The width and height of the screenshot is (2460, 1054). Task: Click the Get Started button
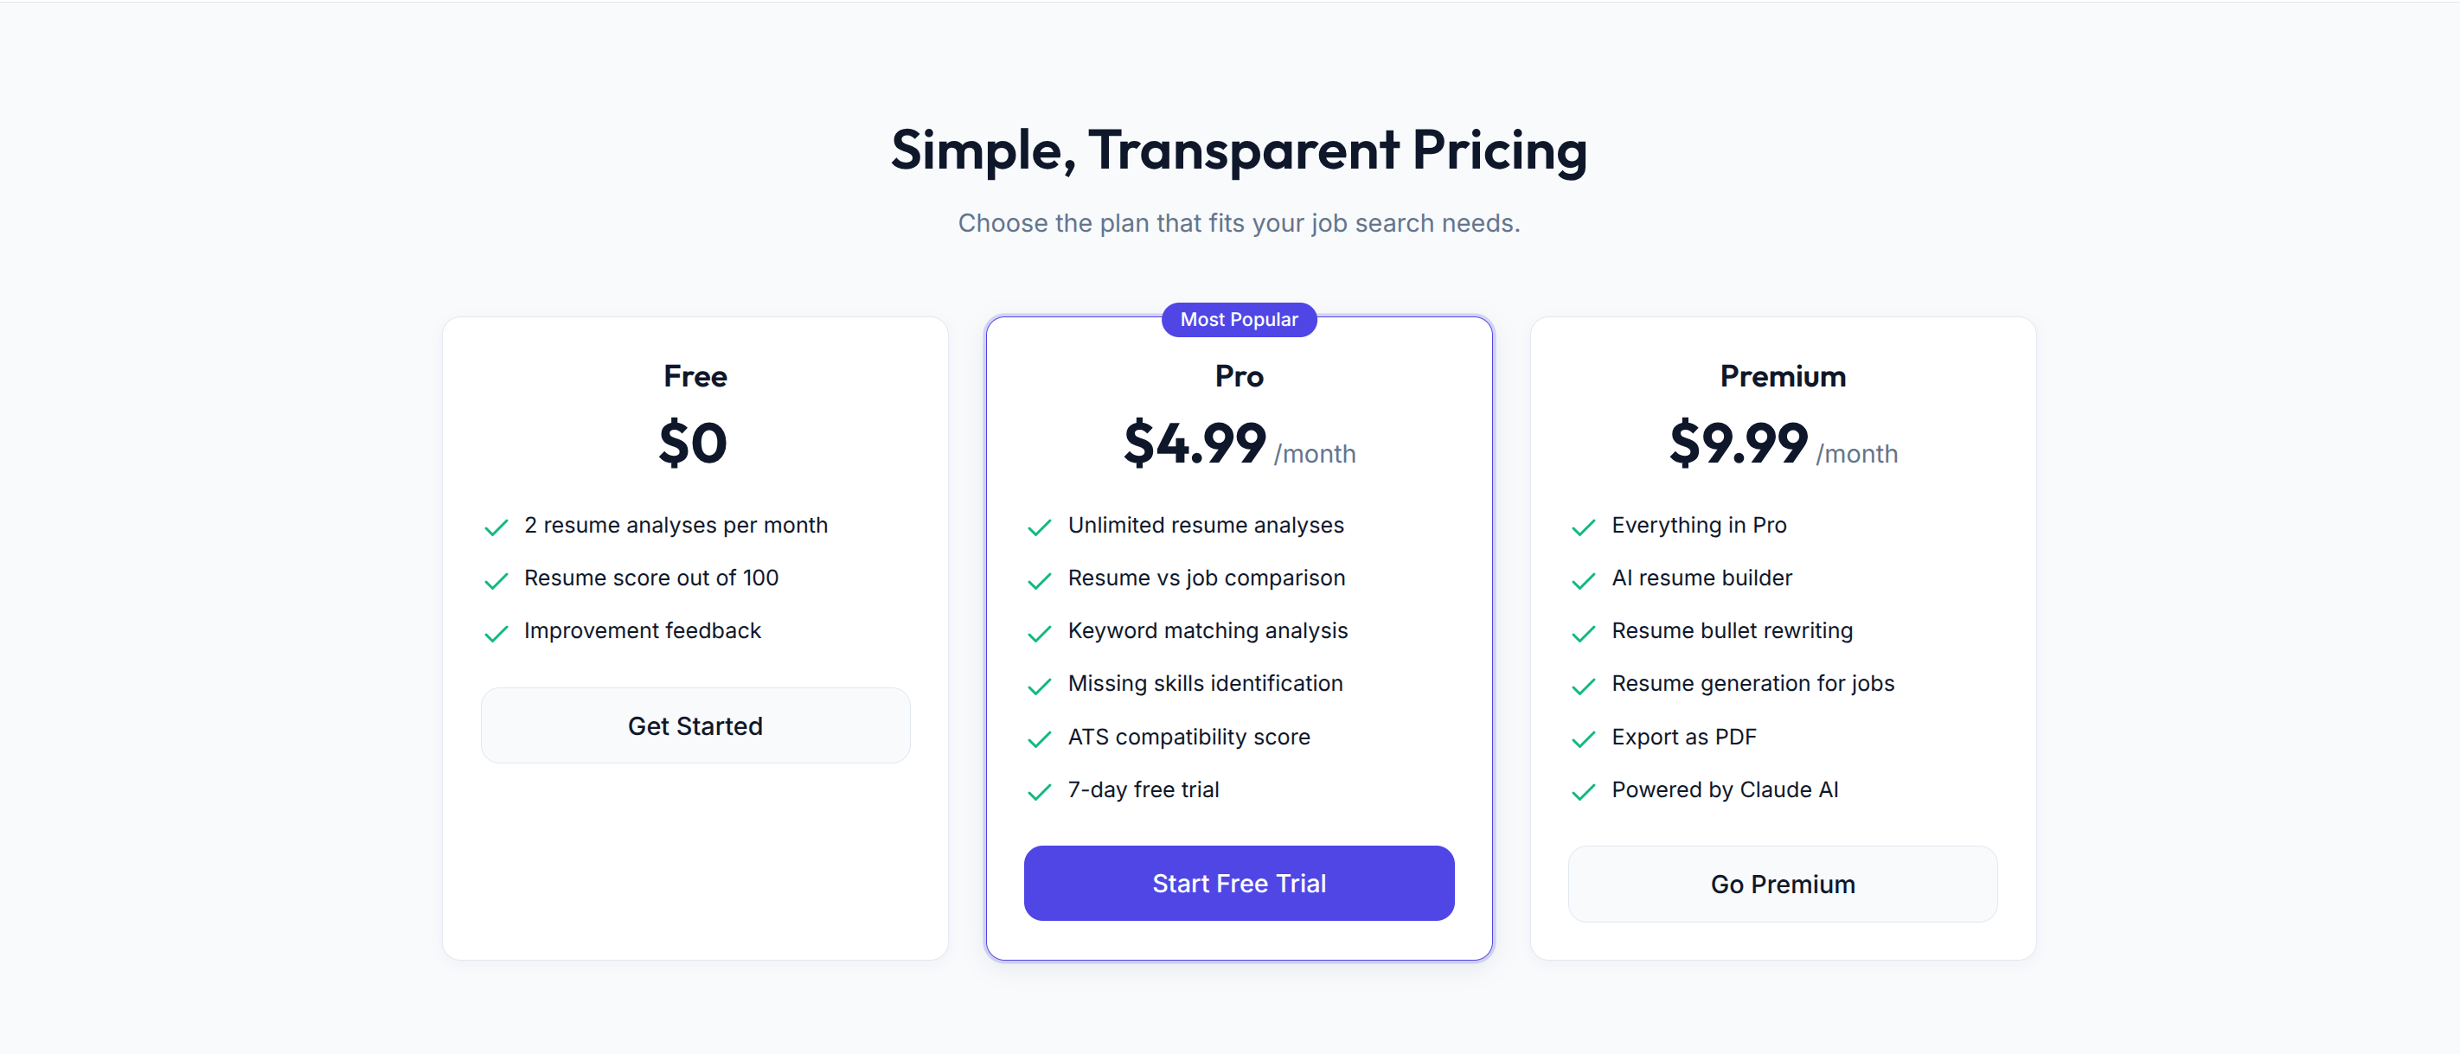tap(695, 725)
